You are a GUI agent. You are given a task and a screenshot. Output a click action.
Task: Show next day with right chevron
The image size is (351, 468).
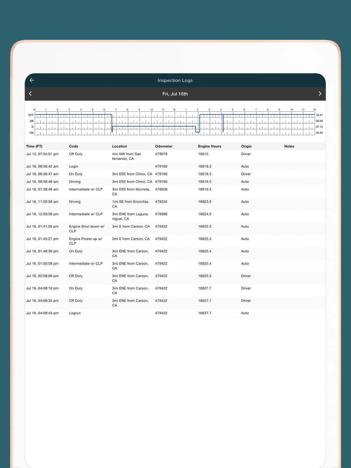pyautogui.click(x=320, y=94)
